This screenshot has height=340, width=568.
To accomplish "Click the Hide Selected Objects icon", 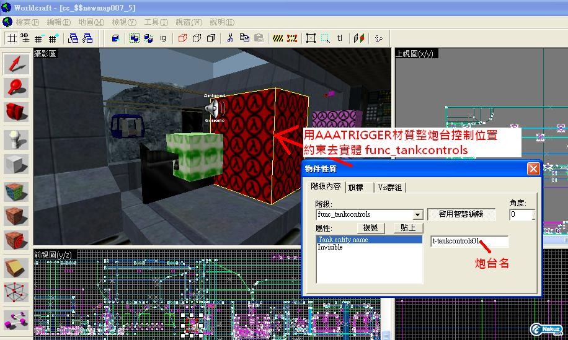I will point(182,38).
